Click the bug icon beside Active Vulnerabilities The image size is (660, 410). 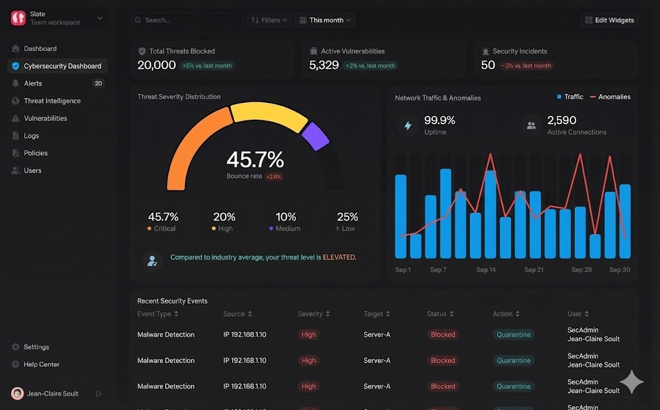314,51
